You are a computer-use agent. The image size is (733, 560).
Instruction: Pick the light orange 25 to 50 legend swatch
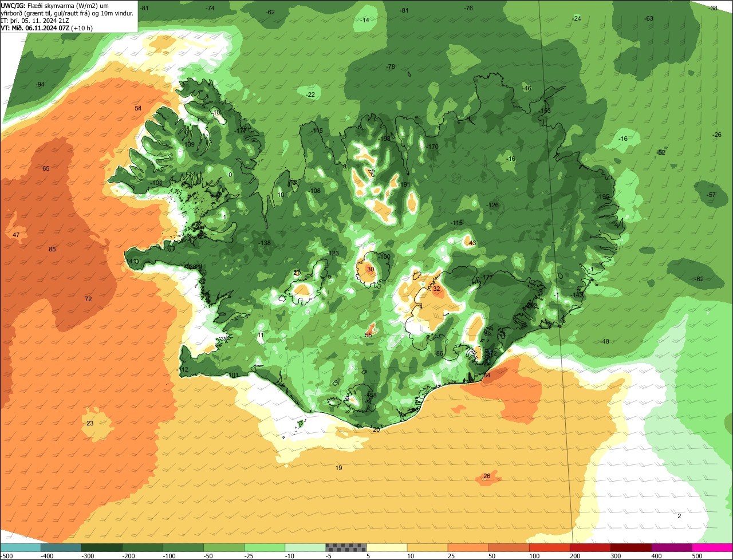click(468, 547)
